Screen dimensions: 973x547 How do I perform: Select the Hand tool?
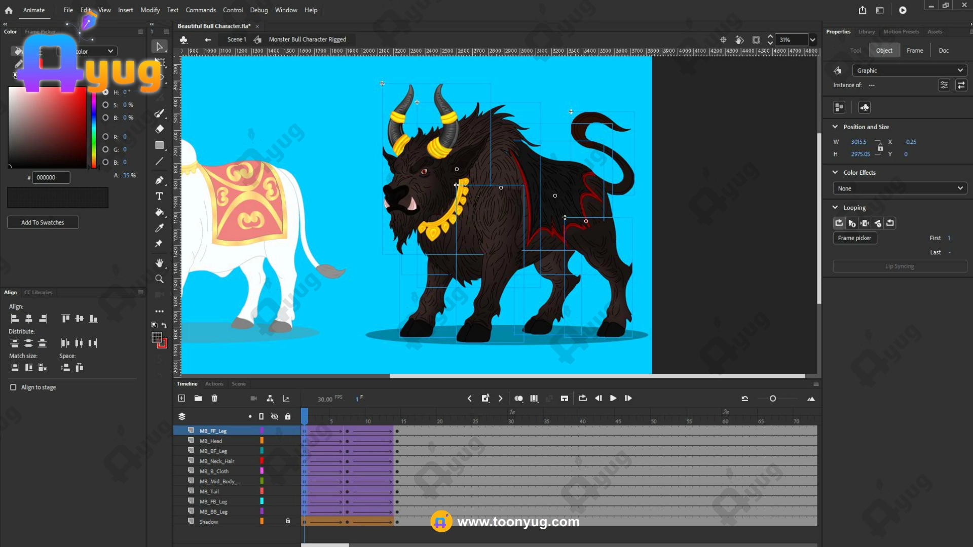click(159, 263)
